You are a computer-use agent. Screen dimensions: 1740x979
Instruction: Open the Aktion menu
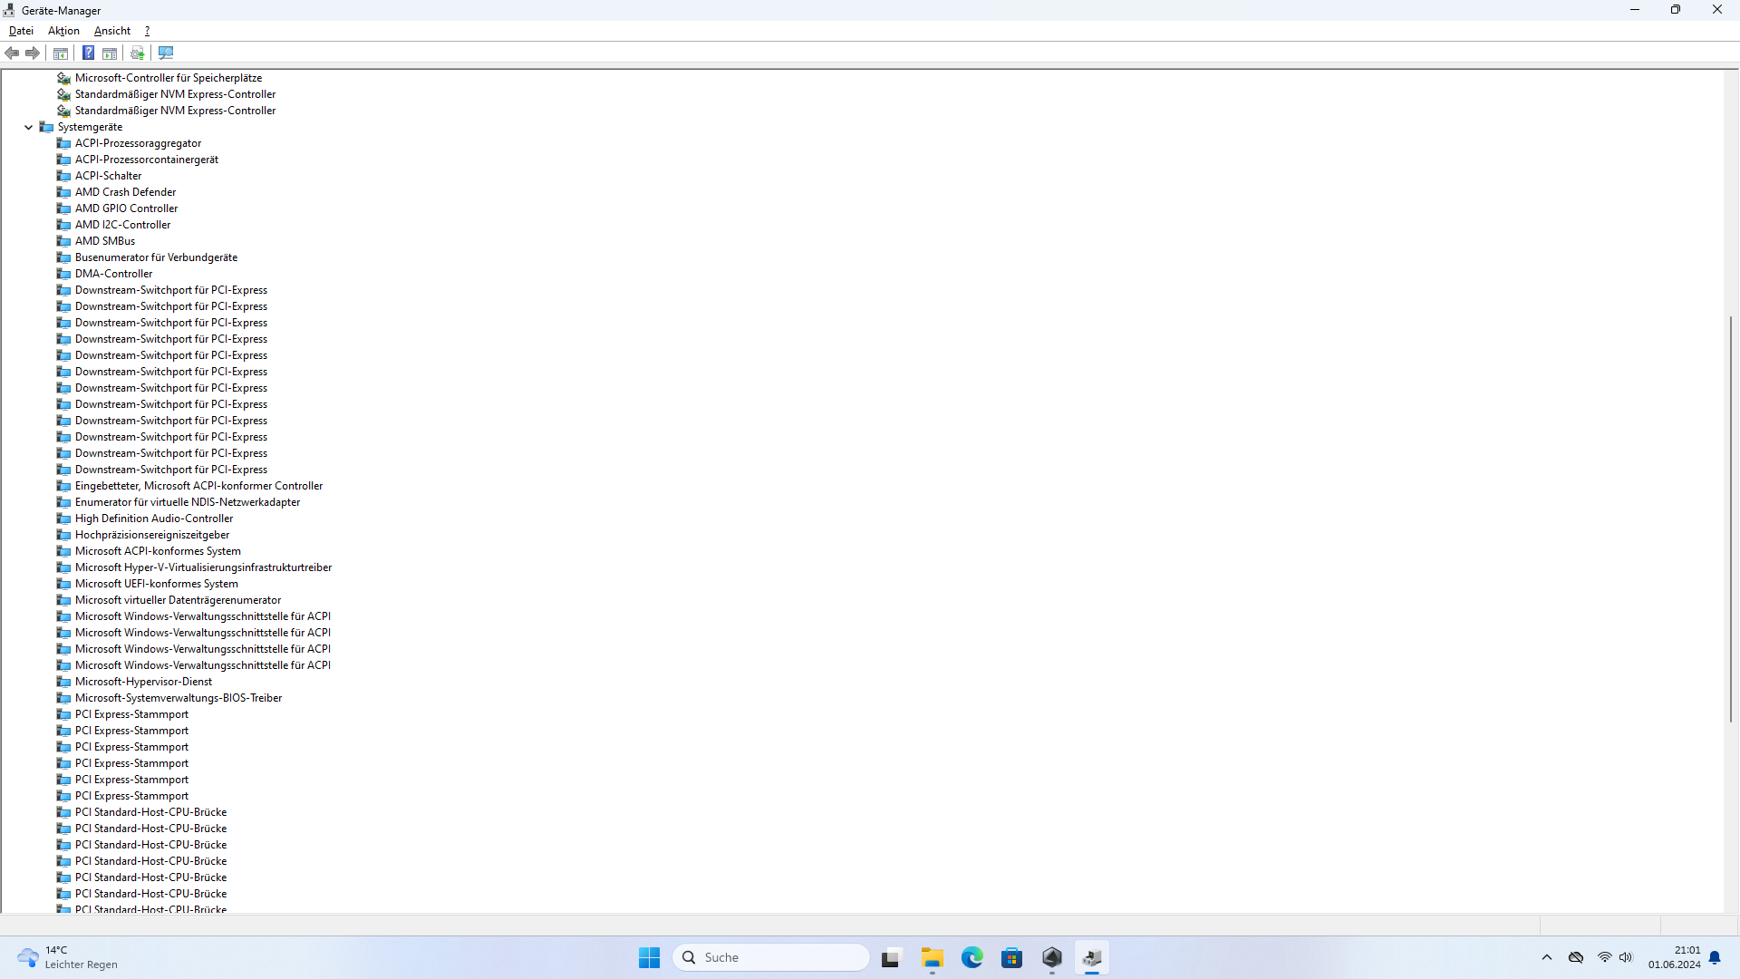pyautogui.click(x=63, y=31)
